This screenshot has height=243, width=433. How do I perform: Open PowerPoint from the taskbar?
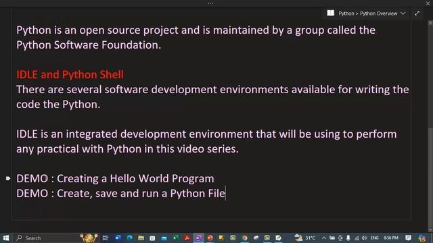[210, 238]
